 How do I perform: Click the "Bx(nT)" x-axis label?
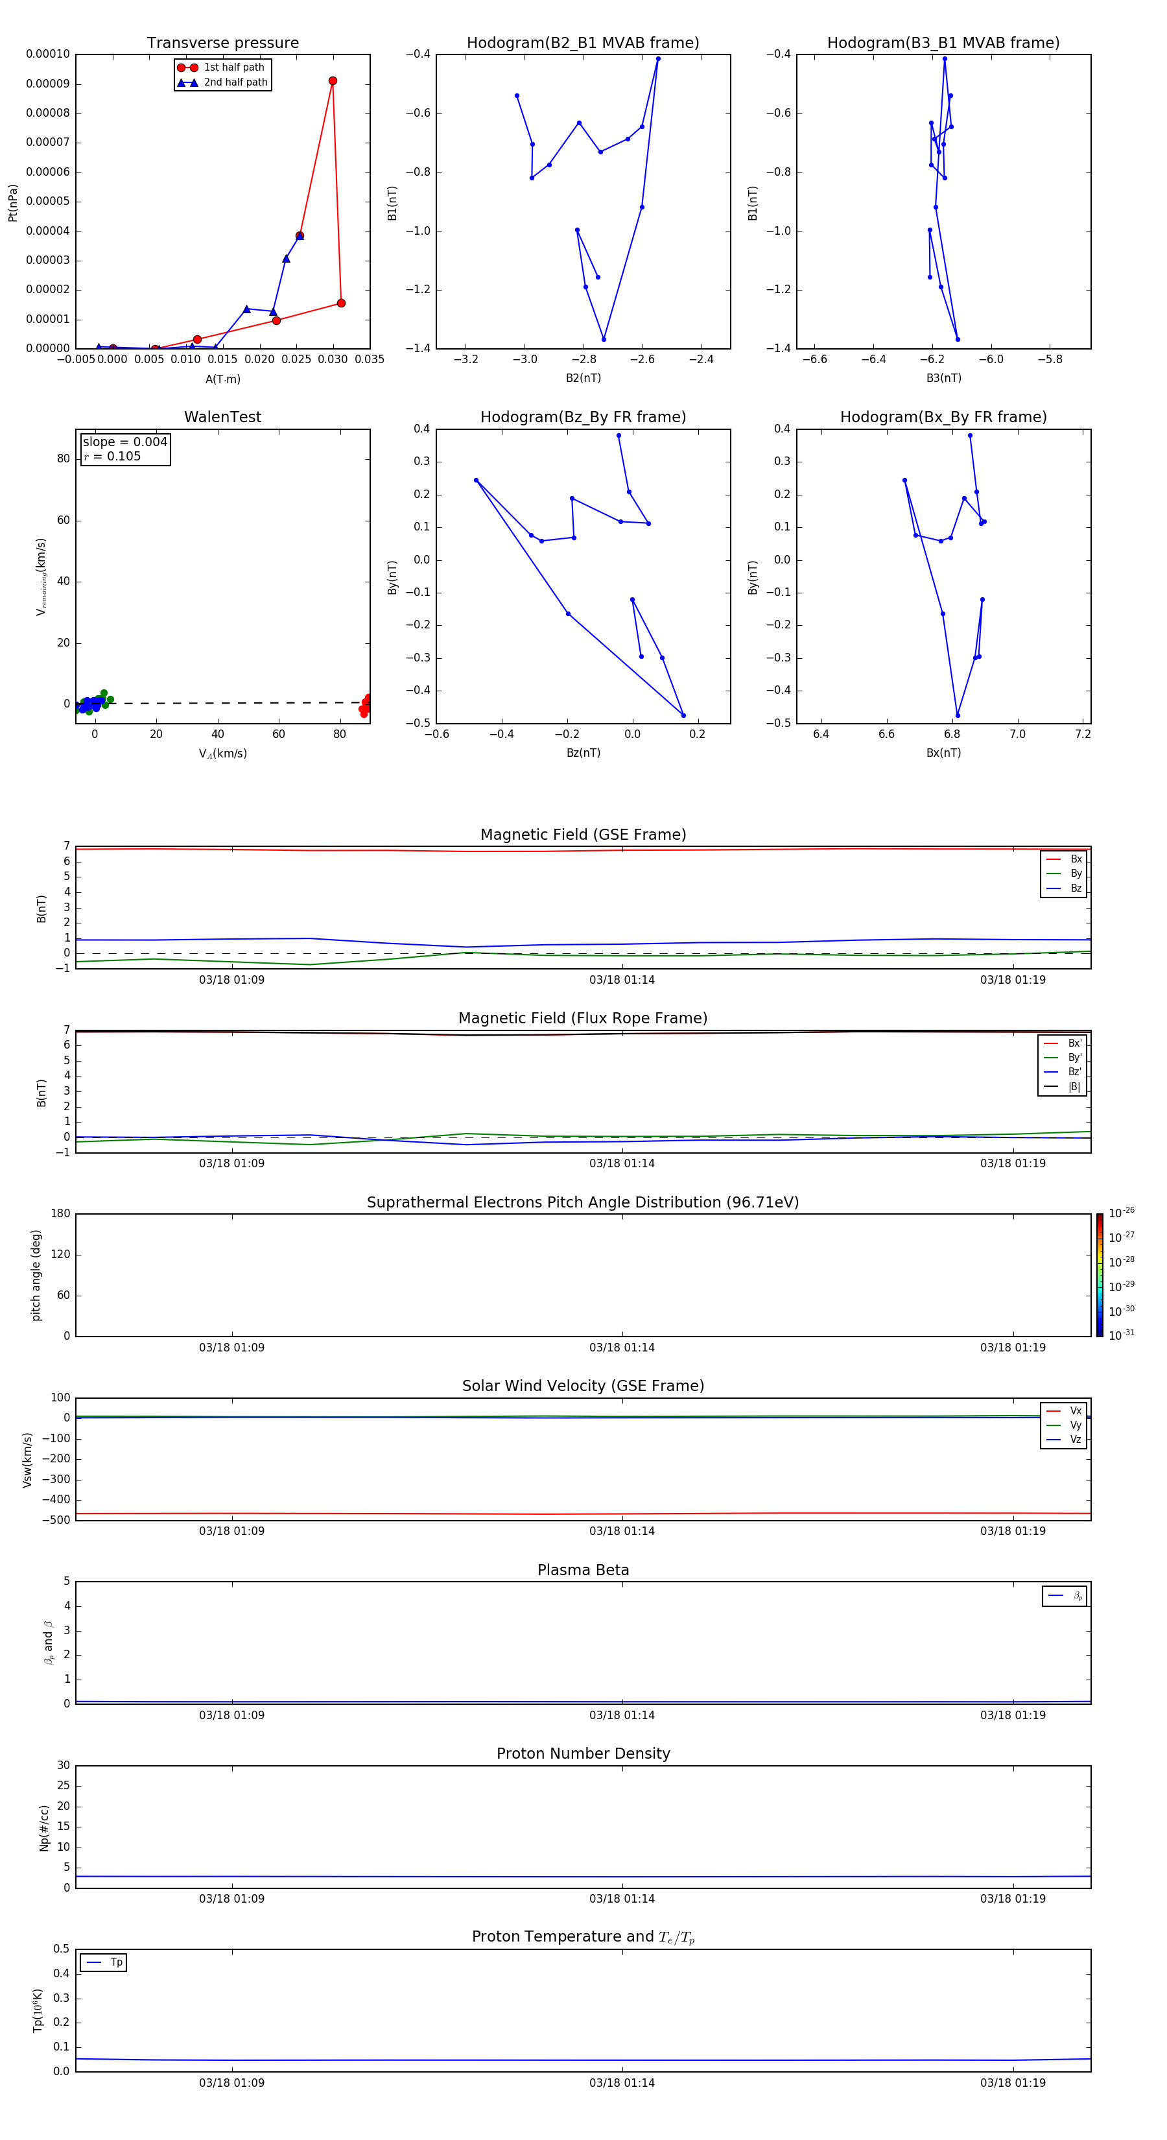point(943,753)
